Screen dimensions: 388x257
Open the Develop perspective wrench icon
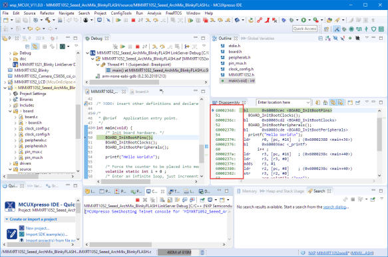(x=337, y=29)
